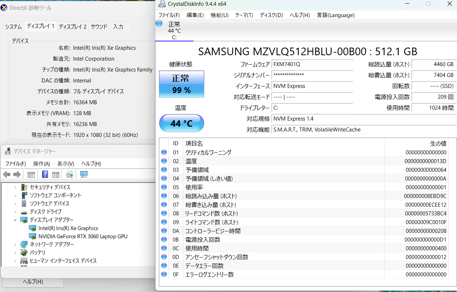Click the 使用時間 value 1024 時間
The image size is (457, 292).
(x=434, y=108)
